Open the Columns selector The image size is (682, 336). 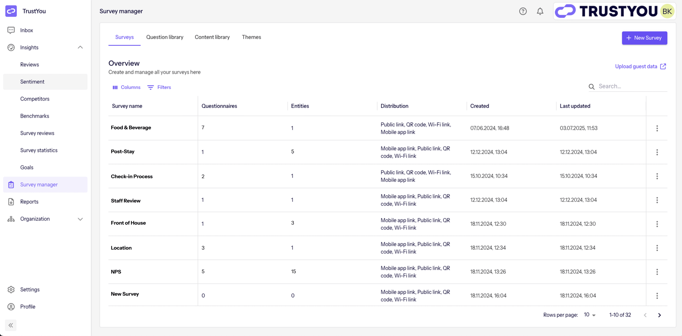pyautogui.click(x=127, y=87)
